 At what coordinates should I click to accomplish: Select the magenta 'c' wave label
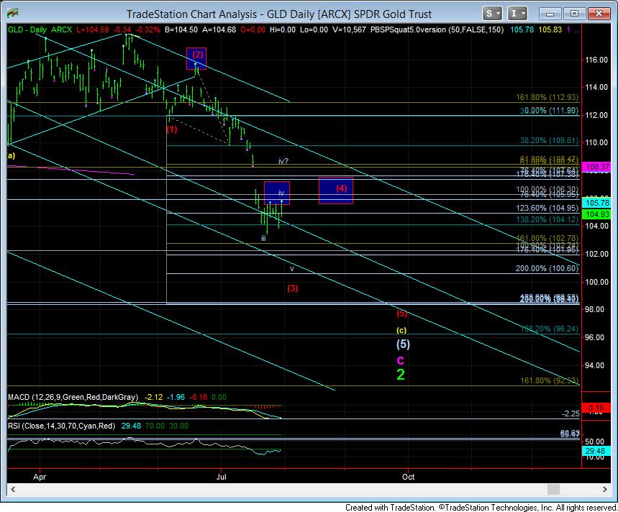tap(400, 360)
